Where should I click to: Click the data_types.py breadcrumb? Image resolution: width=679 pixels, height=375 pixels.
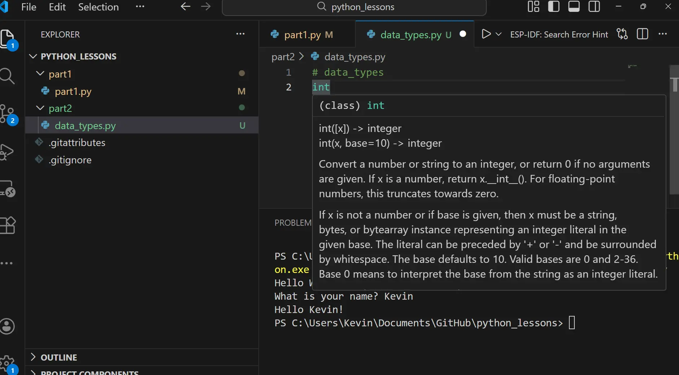[355, 57]
